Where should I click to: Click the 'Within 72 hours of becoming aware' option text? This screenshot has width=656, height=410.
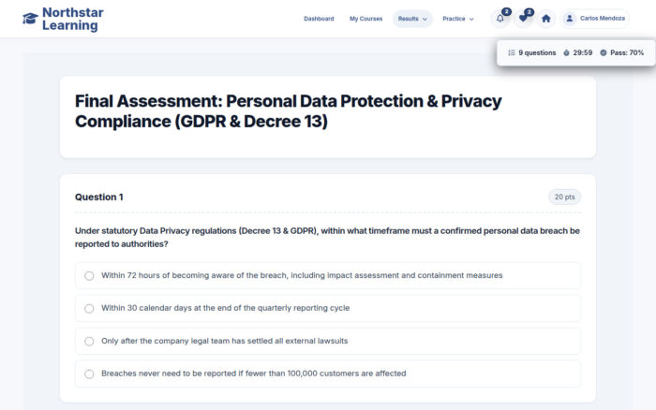(302, 275)
